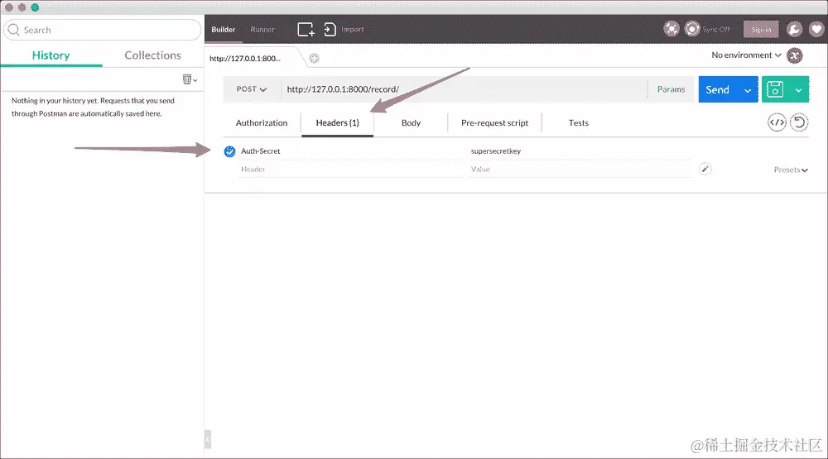Click the Sync Off label
828x459 pixels.
click(716, 30)
